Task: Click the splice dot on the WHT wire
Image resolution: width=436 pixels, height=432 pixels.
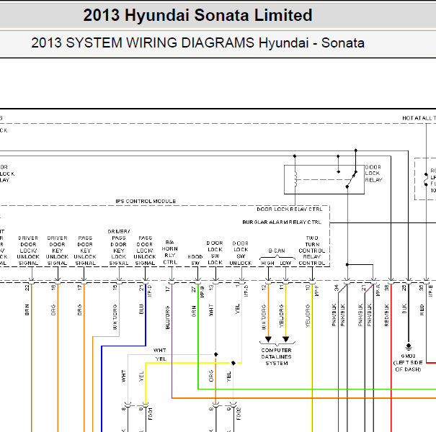Action: pyautogui.click(x=215, y=354)
